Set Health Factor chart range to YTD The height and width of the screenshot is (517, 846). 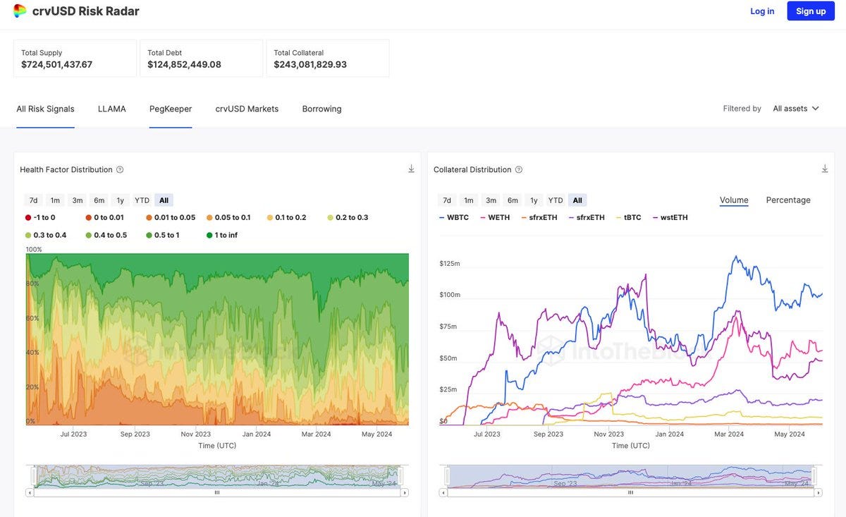point(142,200)
